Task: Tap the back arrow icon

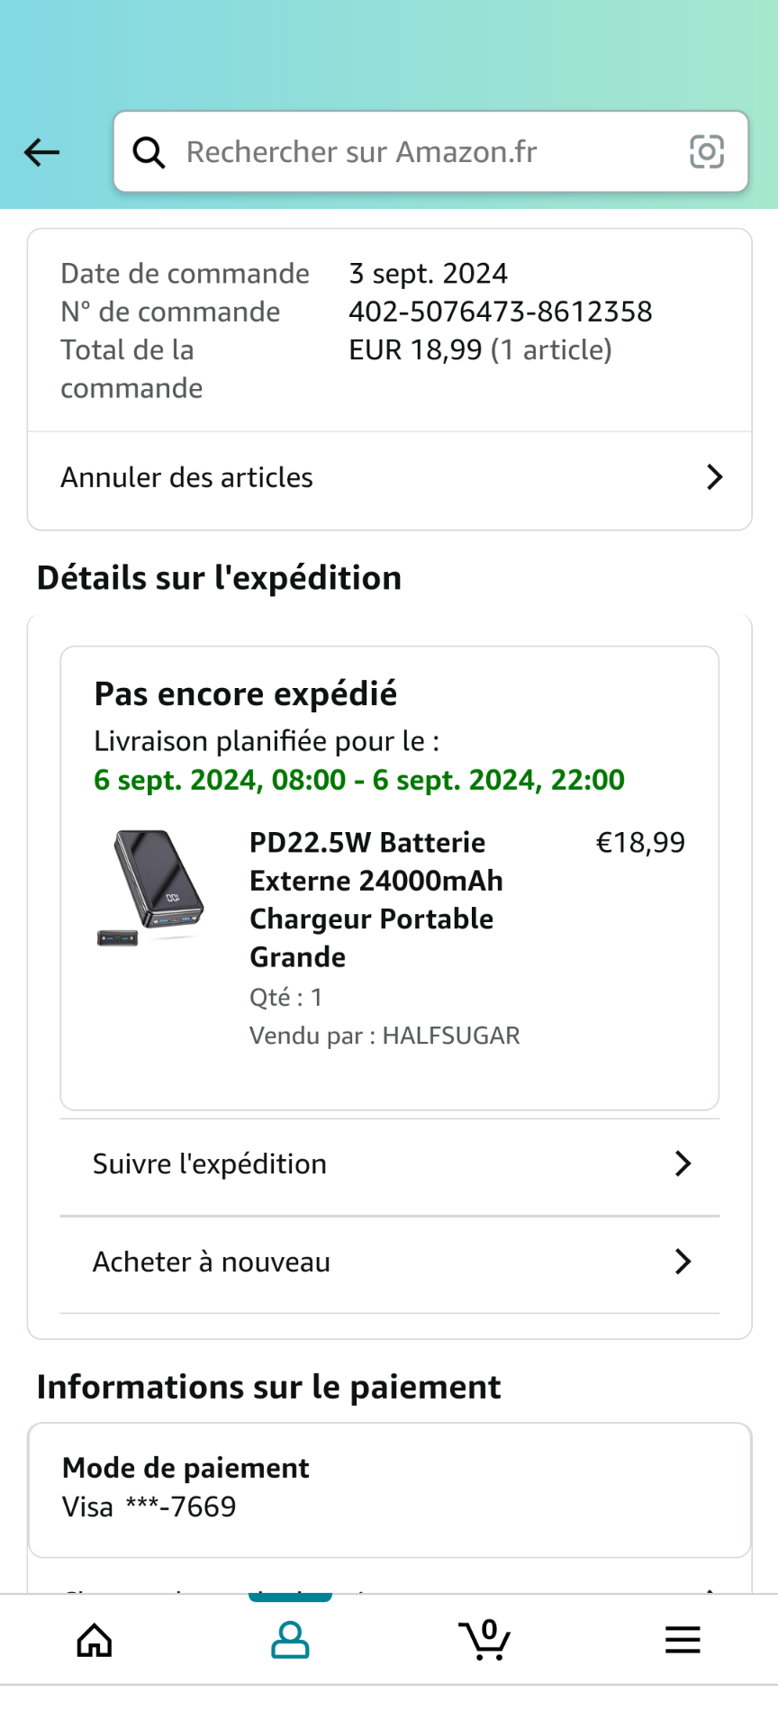Action: point(42,152)
